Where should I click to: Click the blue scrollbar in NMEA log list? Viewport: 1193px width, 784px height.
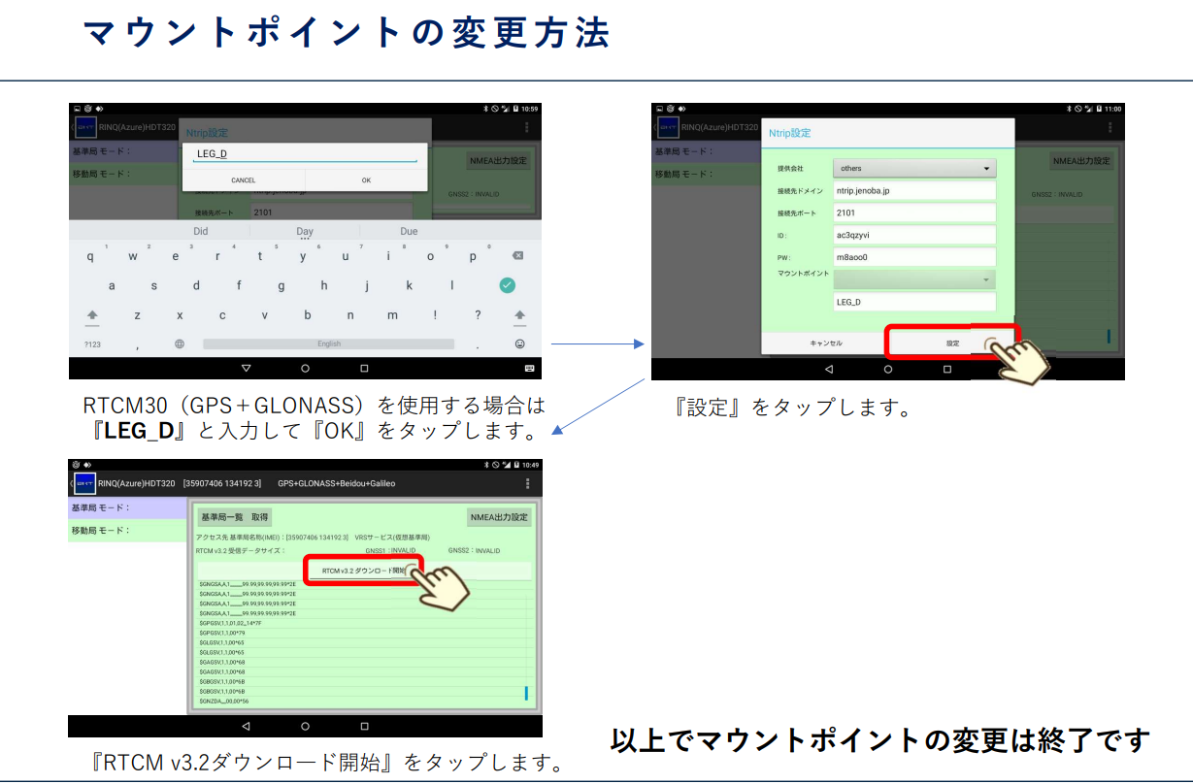click(x=526, y=693)
